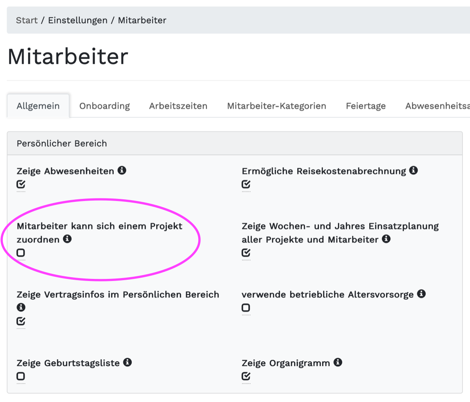
Task: Enable verwende betriebliche Altersvorsorge checkbox
Action: [246, 308]
